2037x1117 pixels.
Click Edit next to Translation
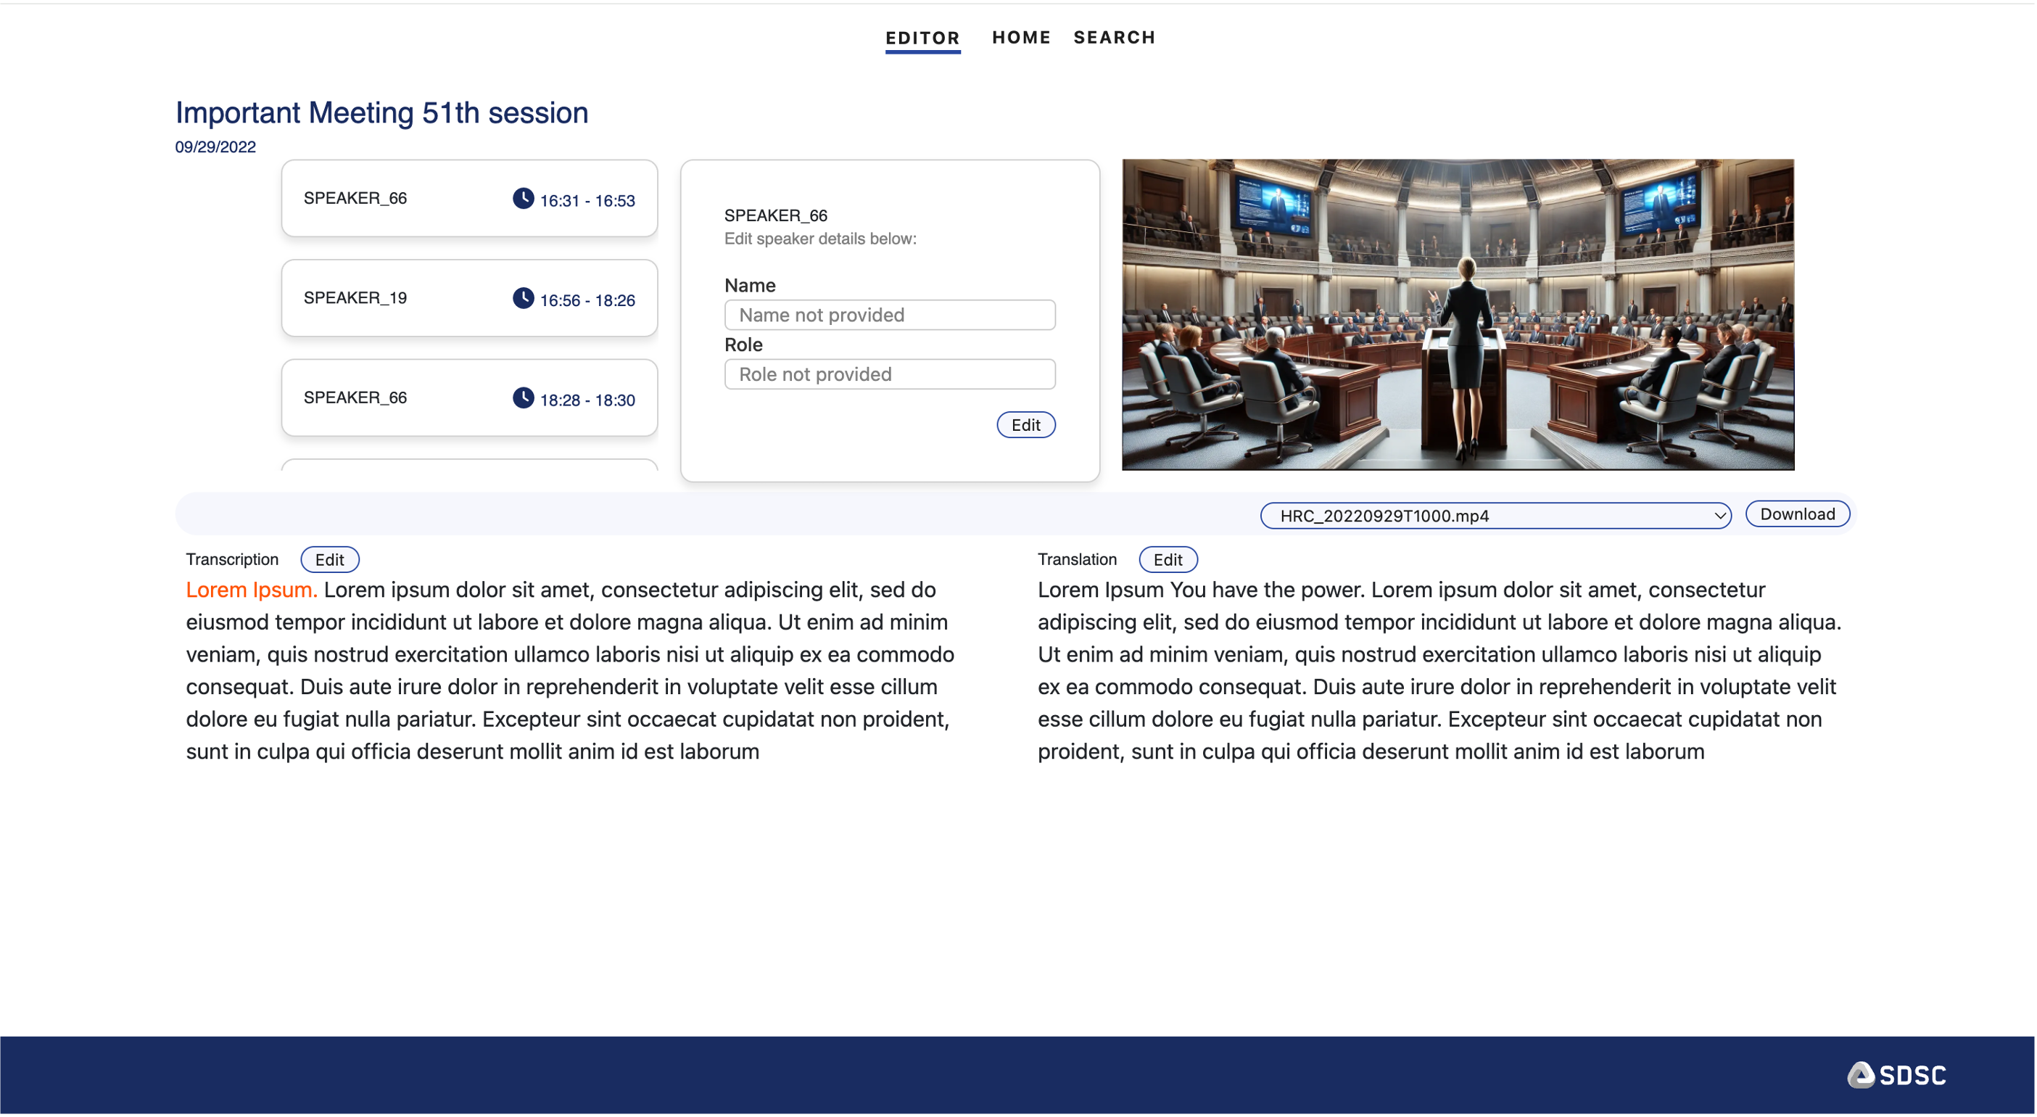[x=1168, y=559]
